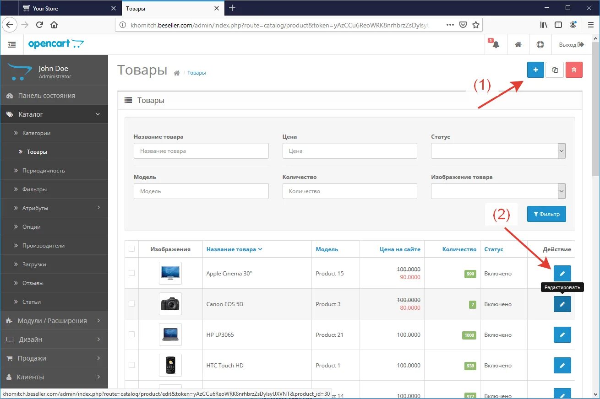Image resolution: width=600 pixels, height=399 pixels.
Task: Click the home icon in OpenCart header
Action: point(518,44)
